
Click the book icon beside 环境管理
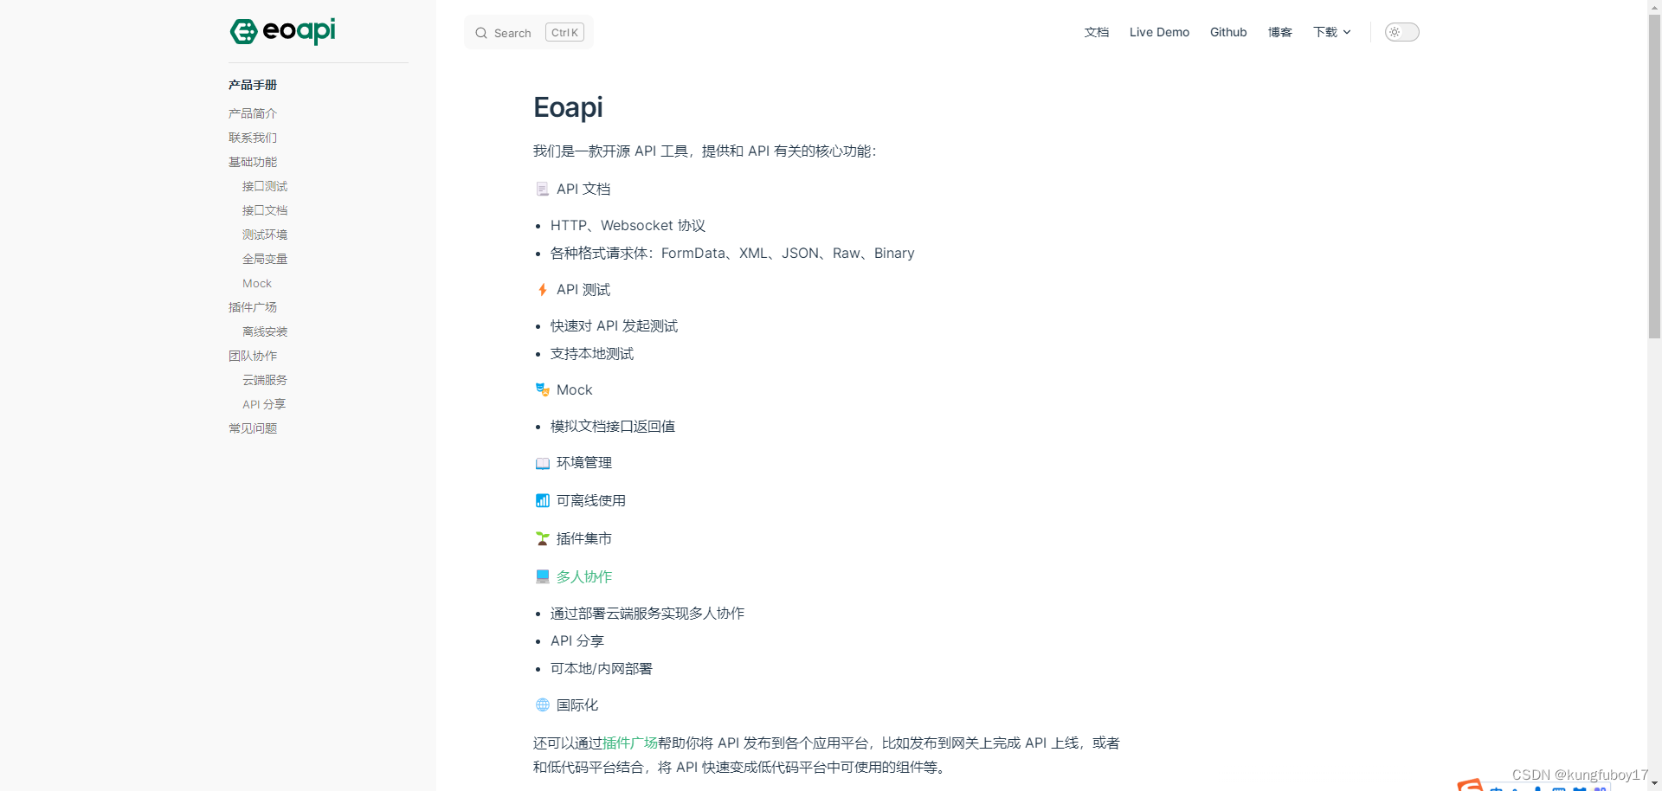(x=543, y=463)
